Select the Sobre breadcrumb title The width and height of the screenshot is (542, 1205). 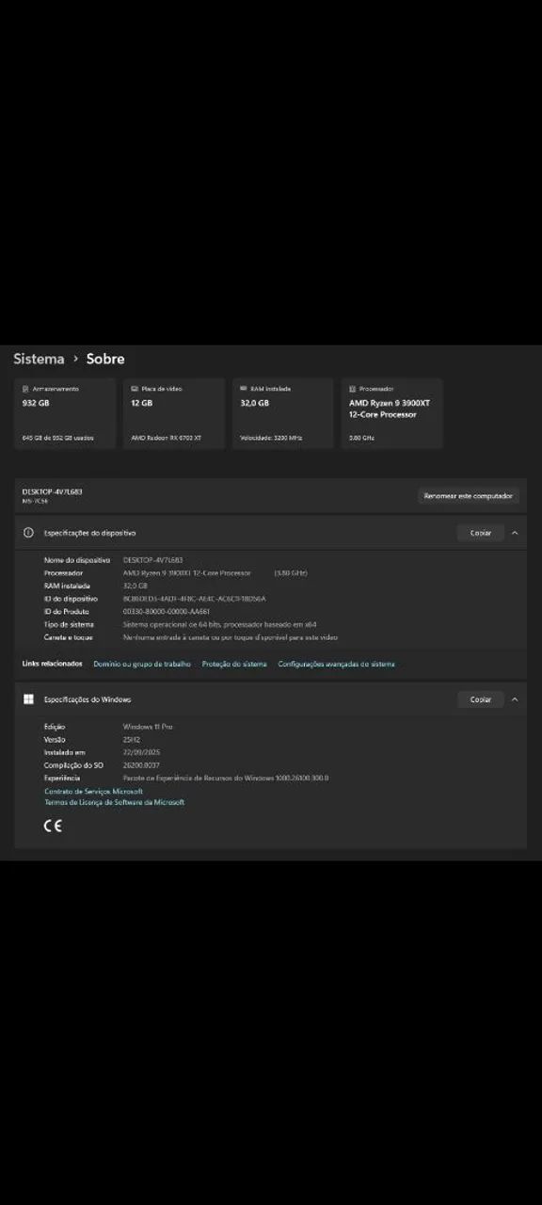tap(105, 359)
